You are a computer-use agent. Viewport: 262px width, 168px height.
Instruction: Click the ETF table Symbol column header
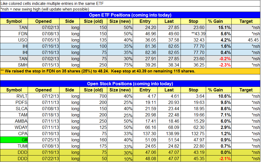[14, 21]
